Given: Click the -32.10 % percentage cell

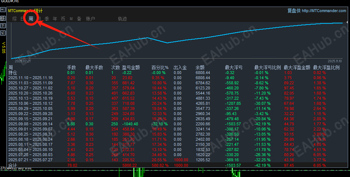Looking at the screenshot, I should (159, 124).
